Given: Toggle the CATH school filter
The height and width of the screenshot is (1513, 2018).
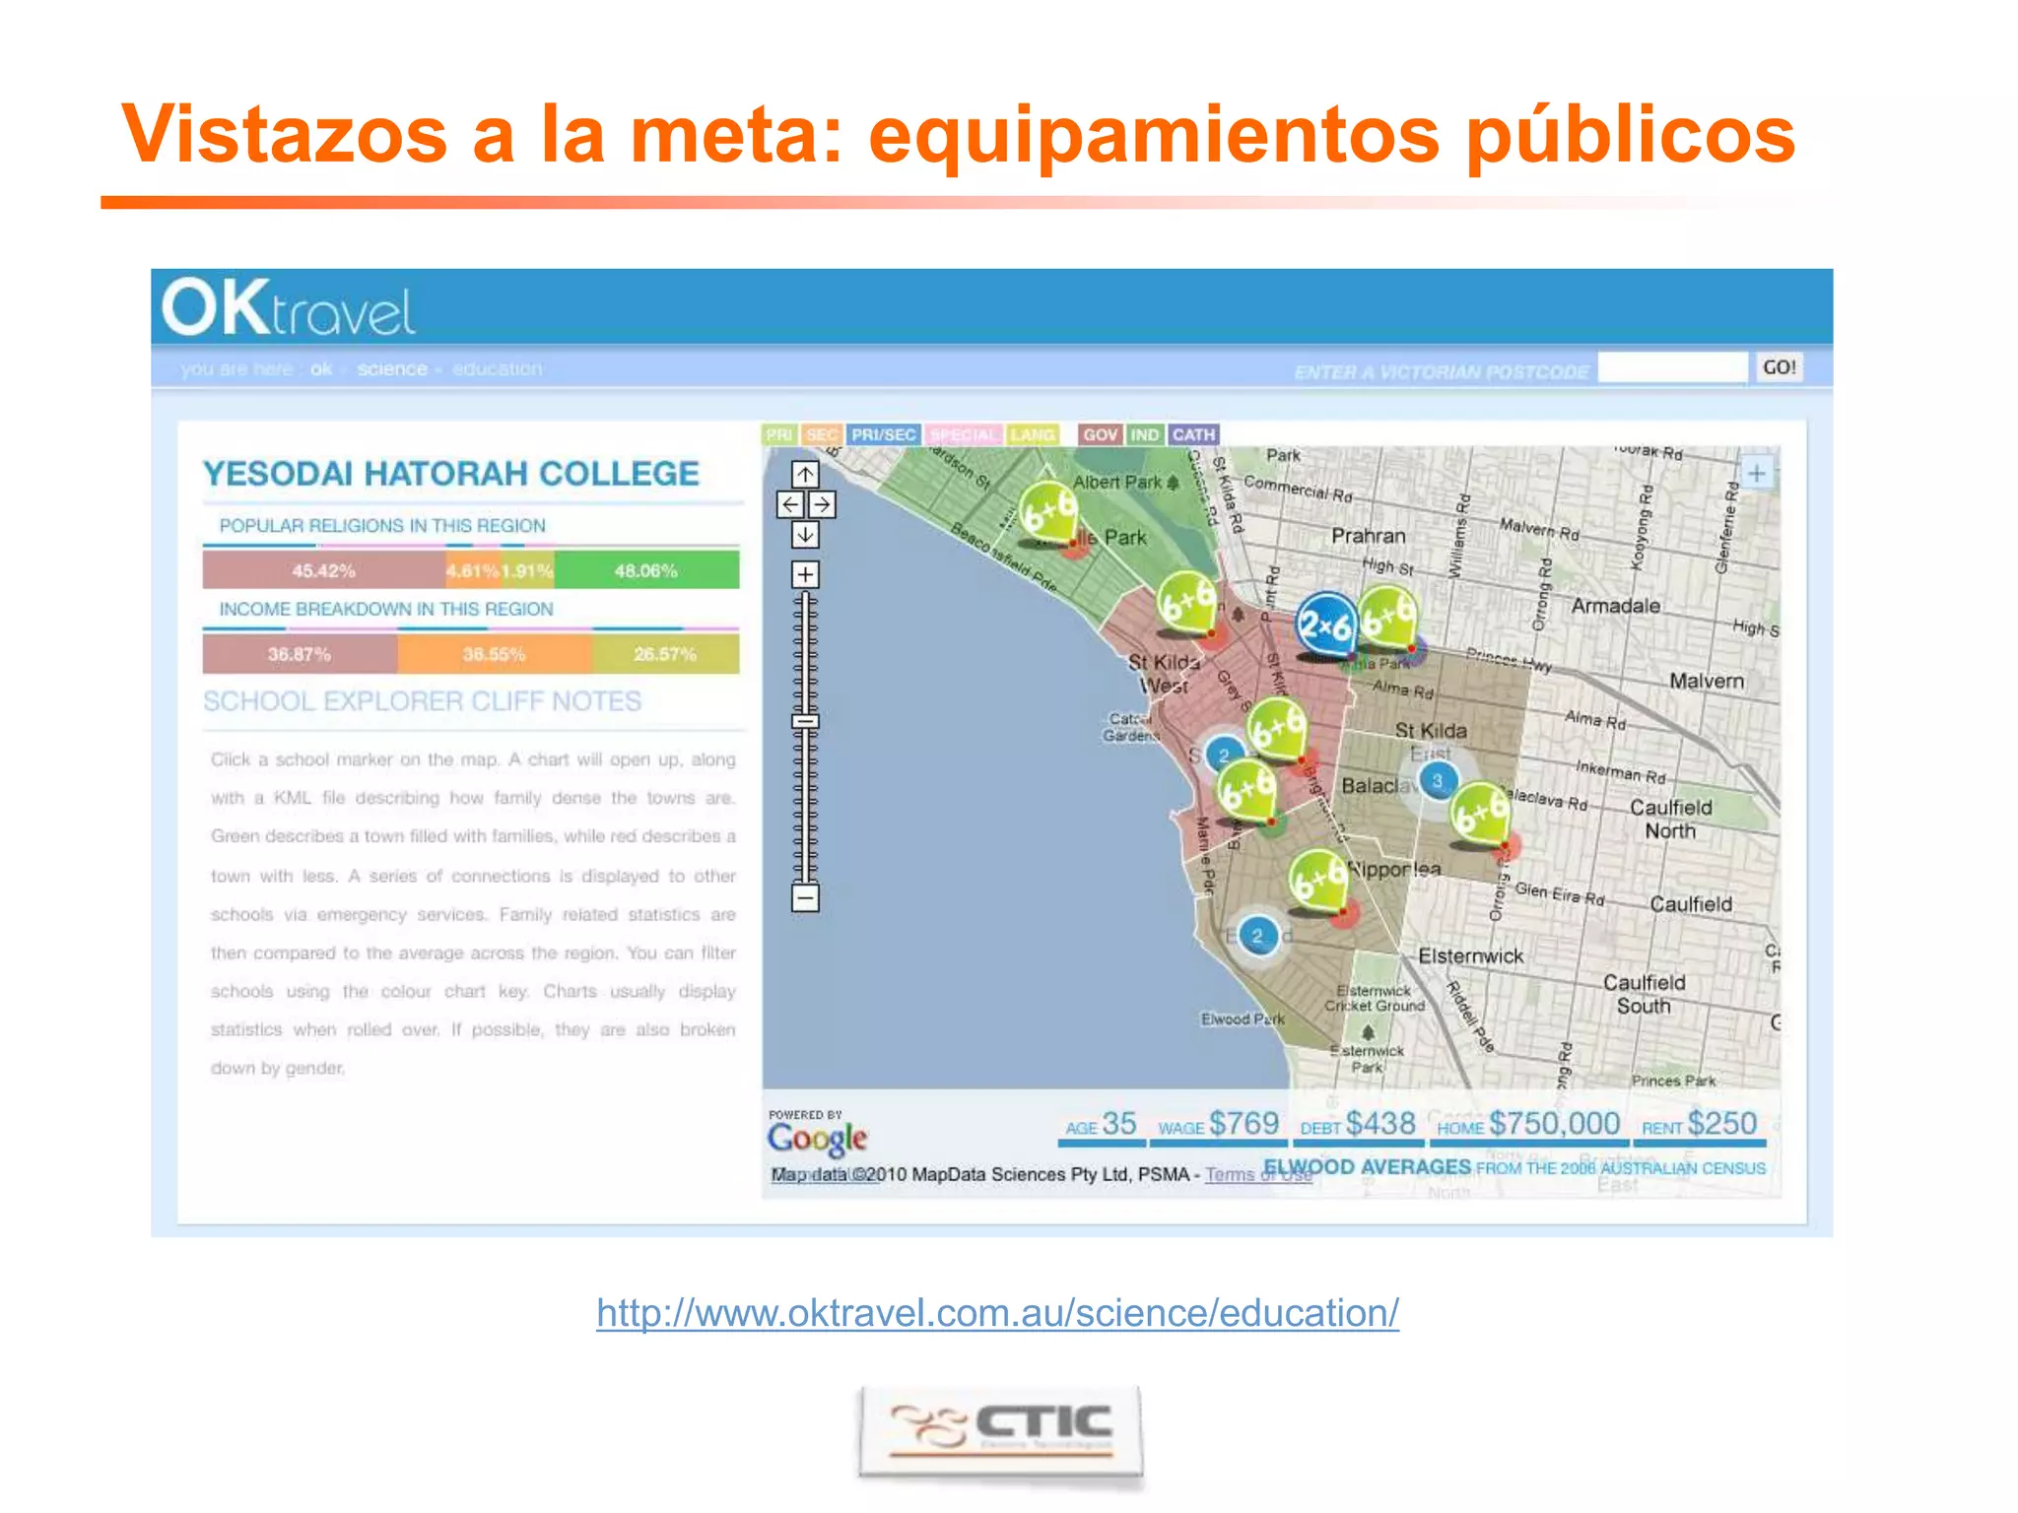Looking at the screenshot, I should pos(1193,434).
